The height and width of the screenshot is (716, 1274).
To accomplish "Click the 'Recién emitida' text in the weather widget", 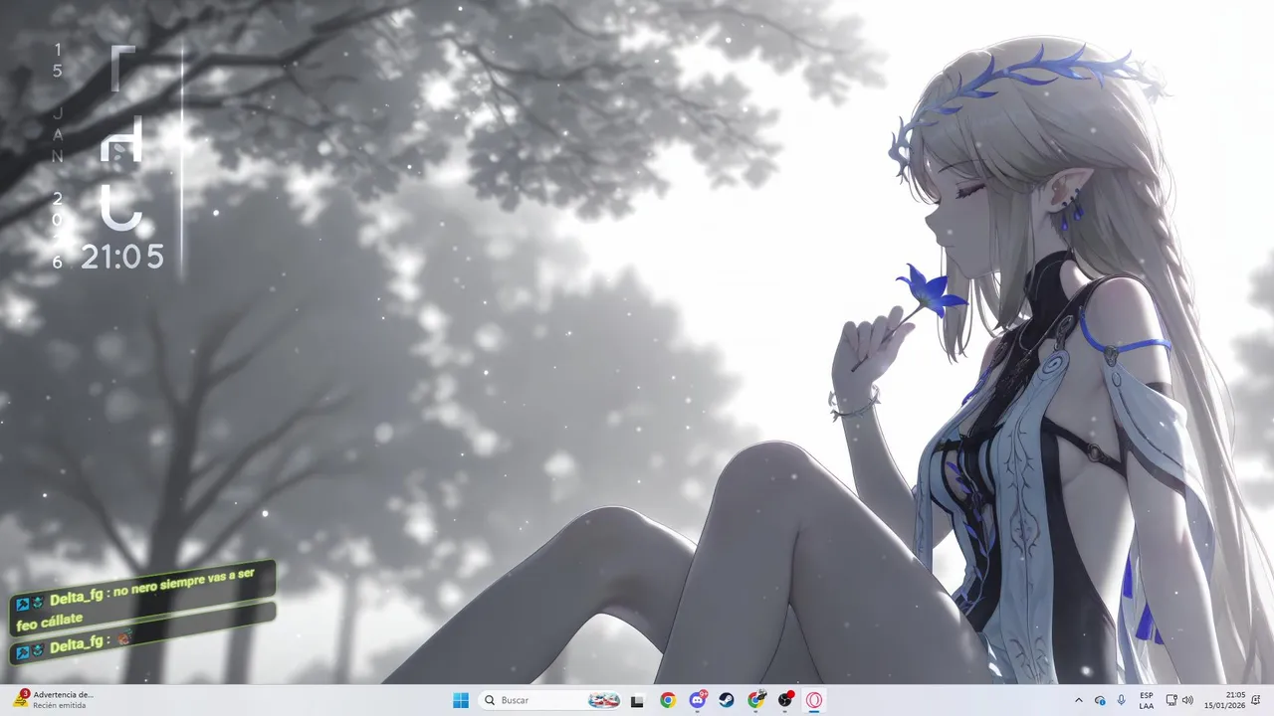I will click(x=60, y=705).
